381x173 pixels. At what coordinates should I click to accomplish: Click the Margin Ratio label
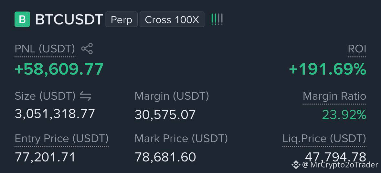(x=334, y=96)
